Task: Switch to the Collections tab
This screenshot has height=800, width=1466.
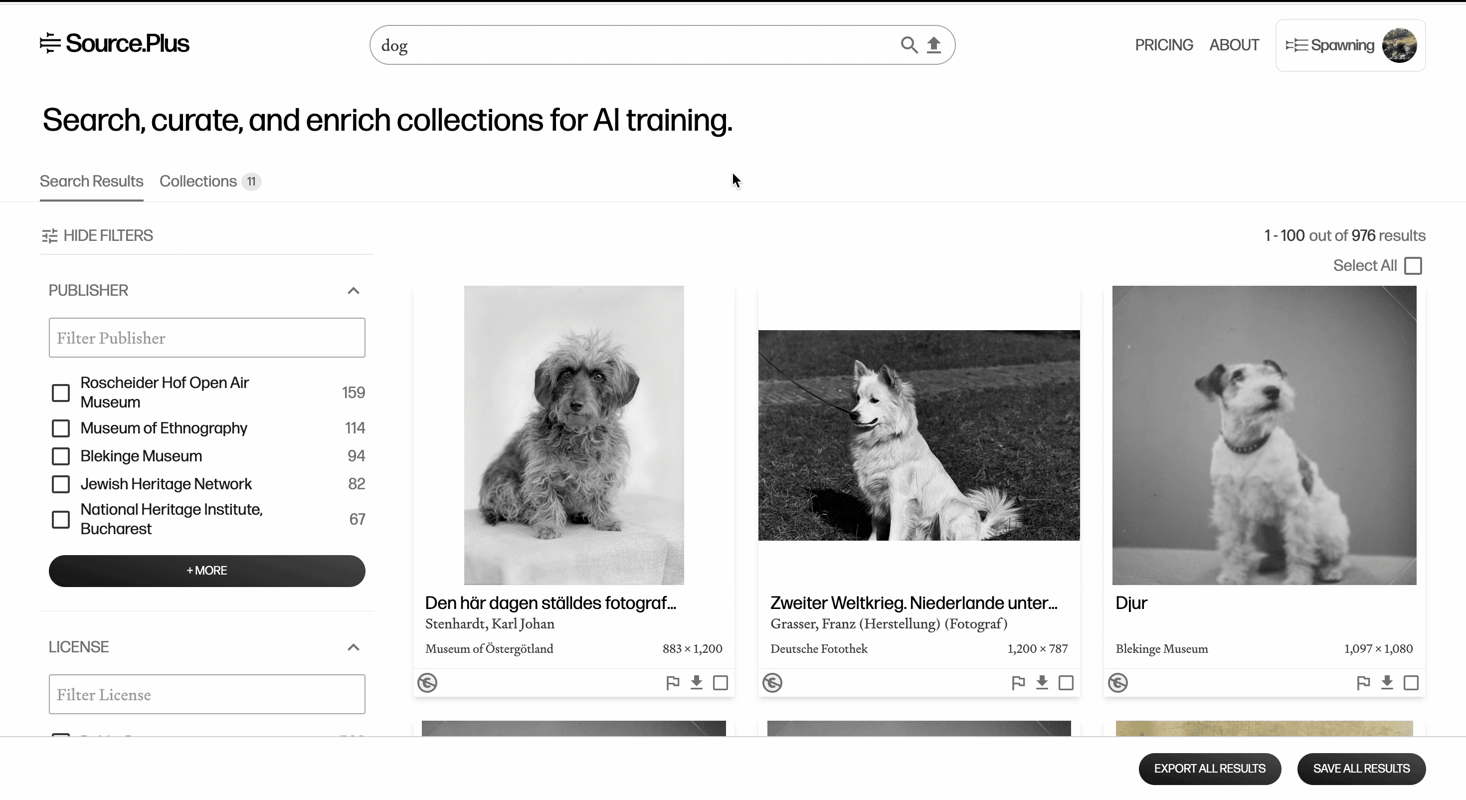Action: [x=197, y=181]
